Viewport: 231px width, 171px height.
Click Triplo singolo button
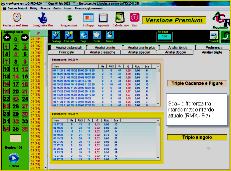coord(197,137)
